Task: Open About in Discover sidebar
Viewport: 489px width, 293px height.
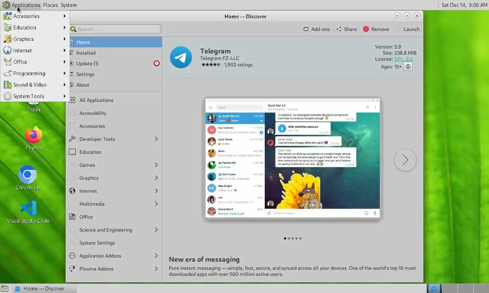Action: tap(114, 85)
